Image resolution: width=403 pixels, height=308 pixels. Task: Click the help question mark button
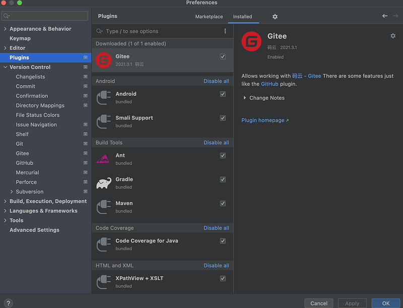pos(8,303)
